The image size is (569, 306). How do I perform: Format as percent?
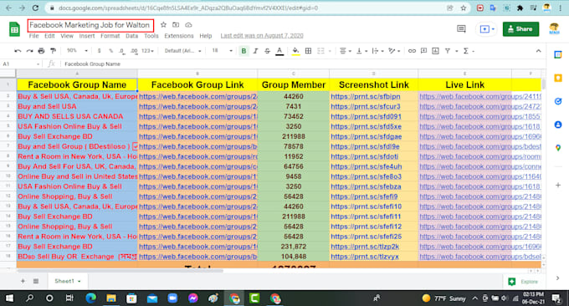click(110, 51)
